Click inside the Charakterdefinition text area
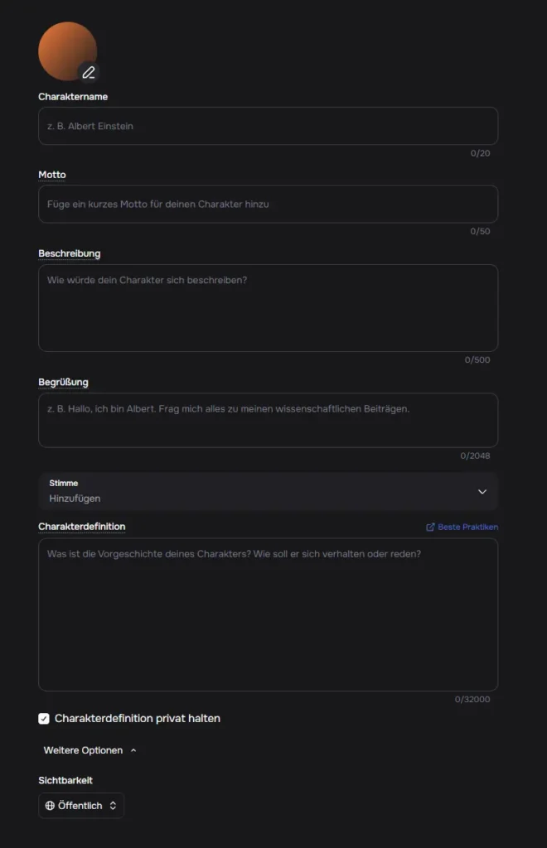The height and width of the screenshot is (848, 547). [268, 613]
